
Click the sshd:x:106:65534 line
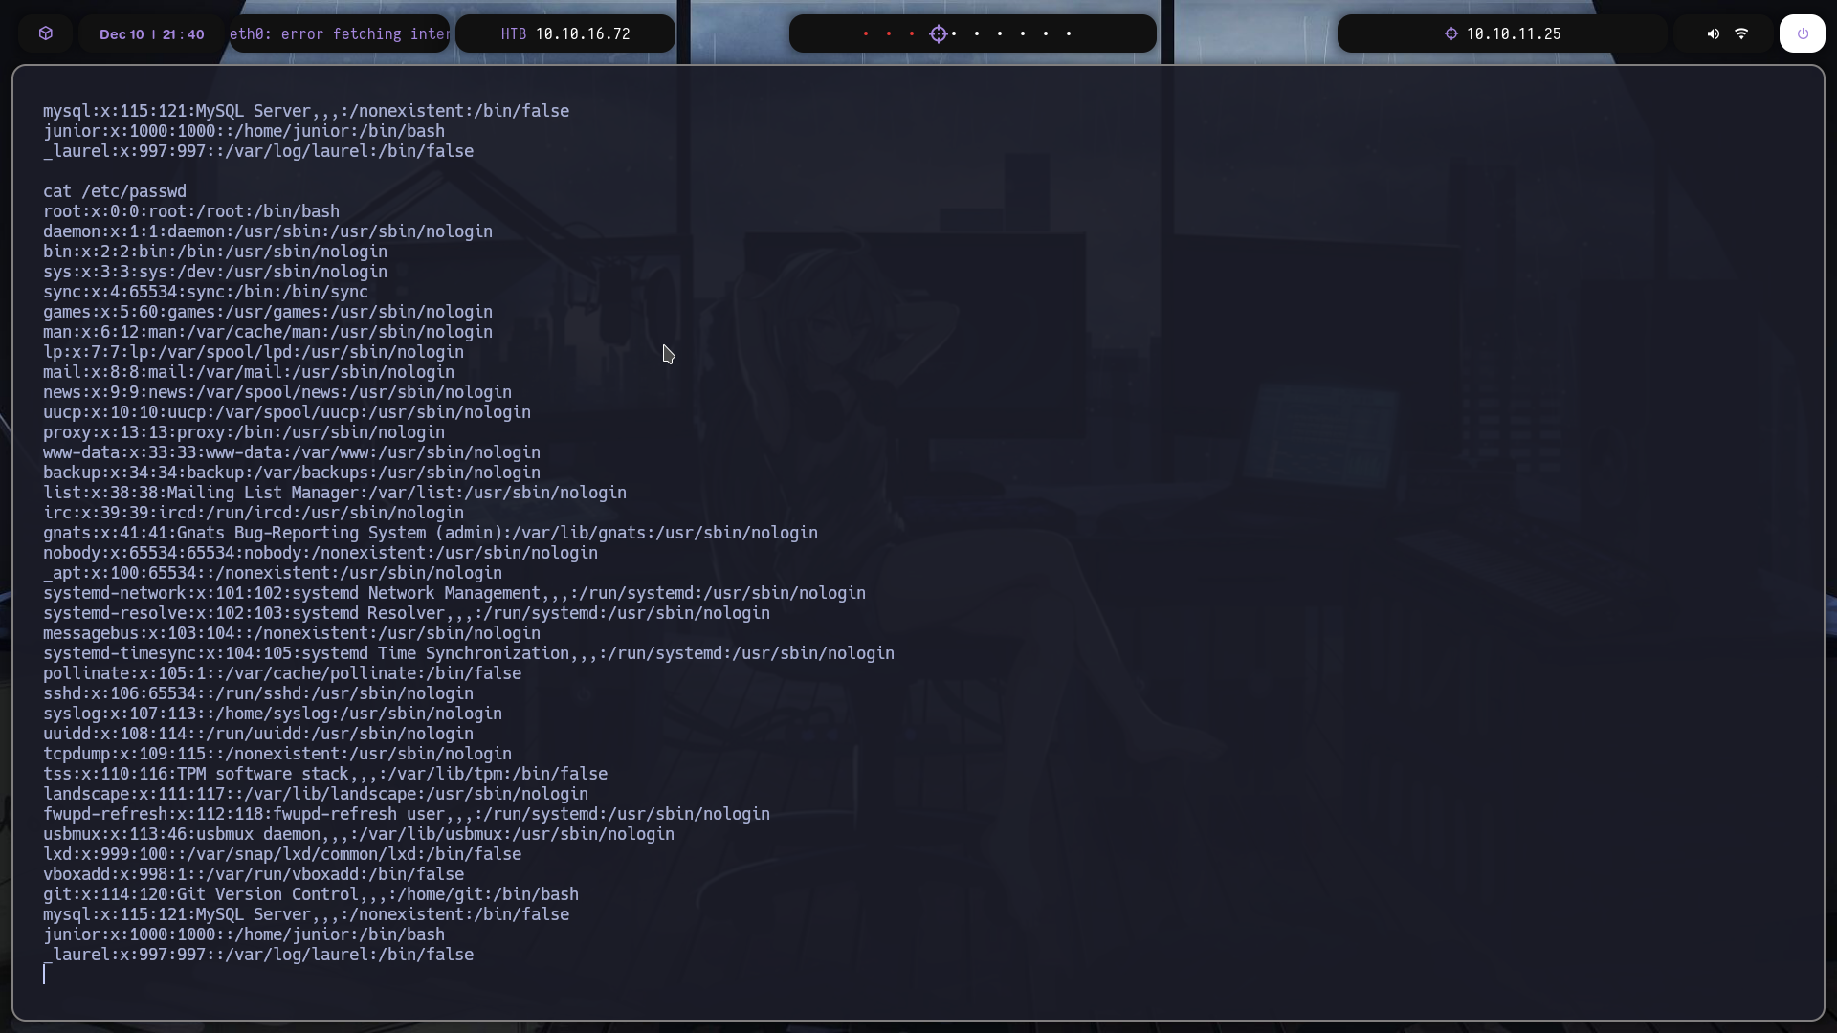258,693
